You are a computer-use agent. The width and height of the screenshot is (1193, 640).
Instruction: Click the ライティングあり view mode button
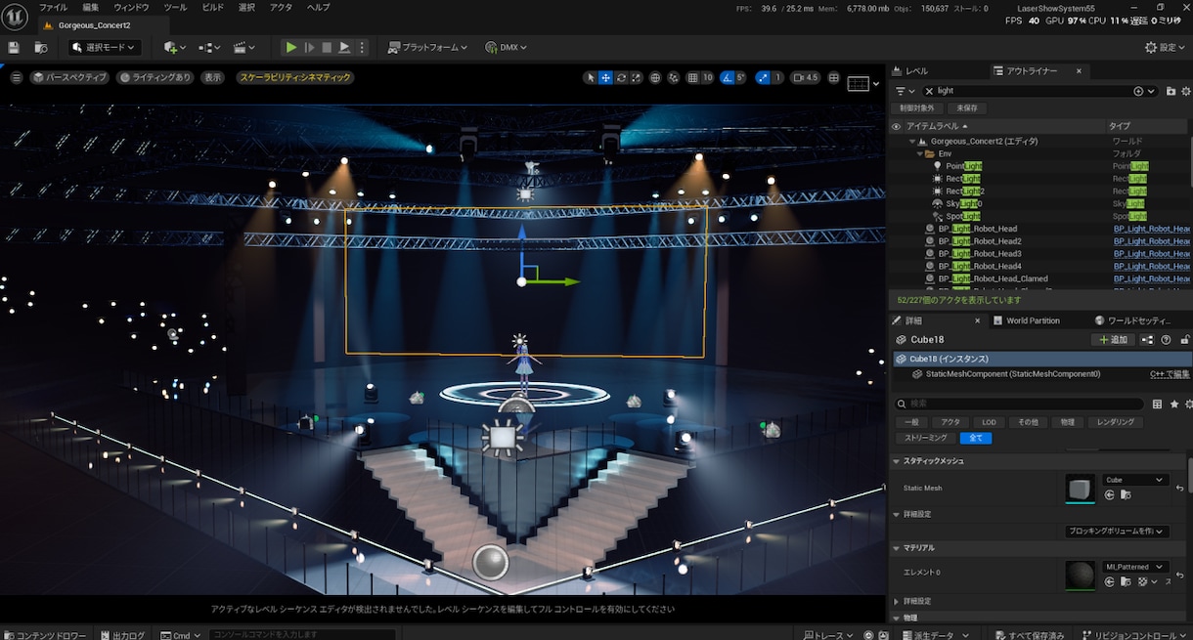(x=155, y=77)
